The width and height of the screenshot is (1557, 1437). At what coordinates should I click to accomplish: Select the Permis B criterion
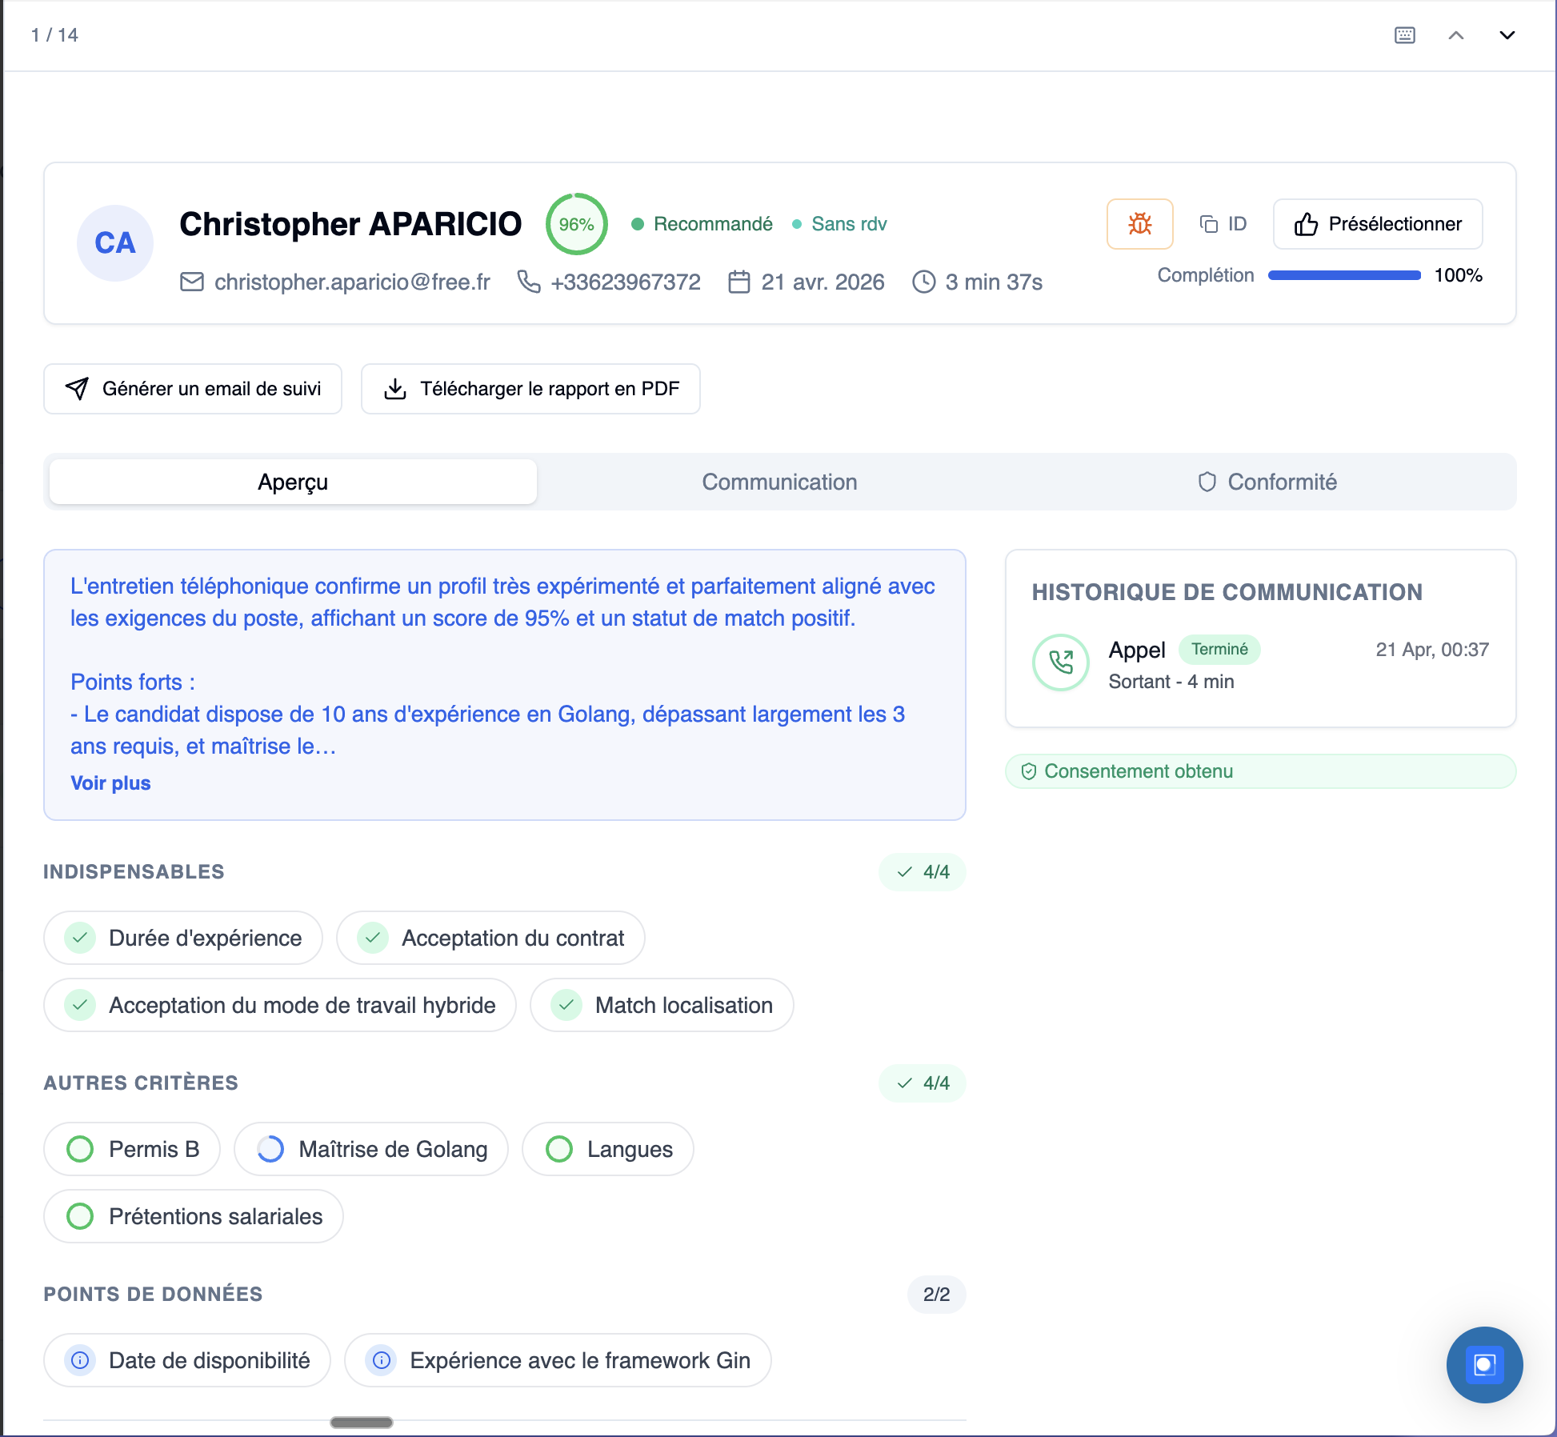point(132,1149)
